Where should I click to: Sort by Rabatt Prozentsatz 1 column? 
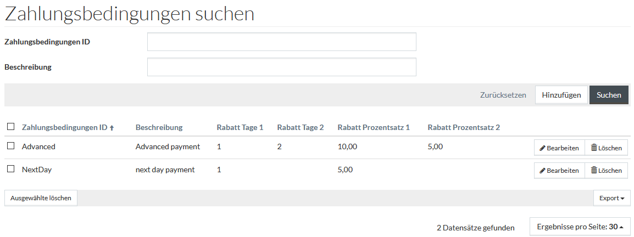[374, 128]
